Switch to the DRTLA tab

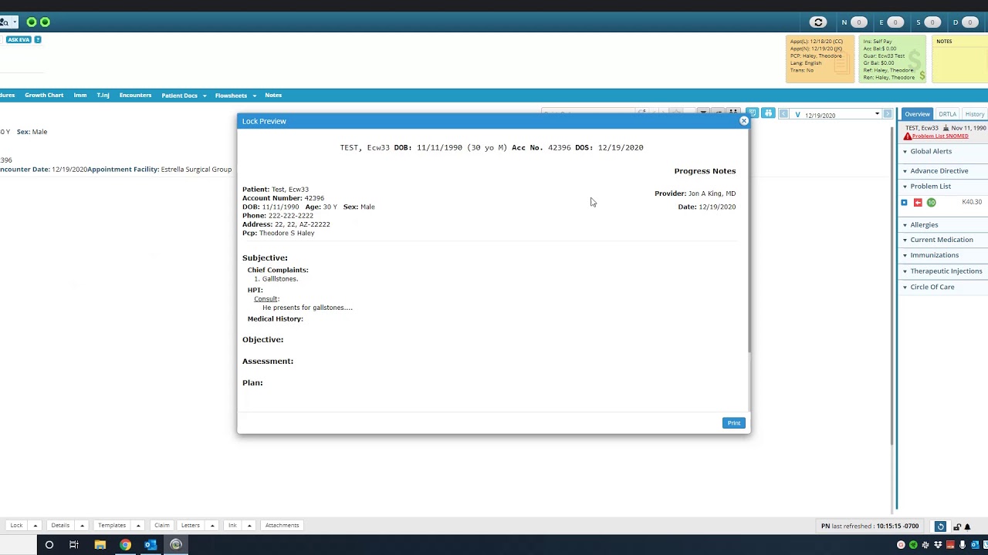[947, 114]
